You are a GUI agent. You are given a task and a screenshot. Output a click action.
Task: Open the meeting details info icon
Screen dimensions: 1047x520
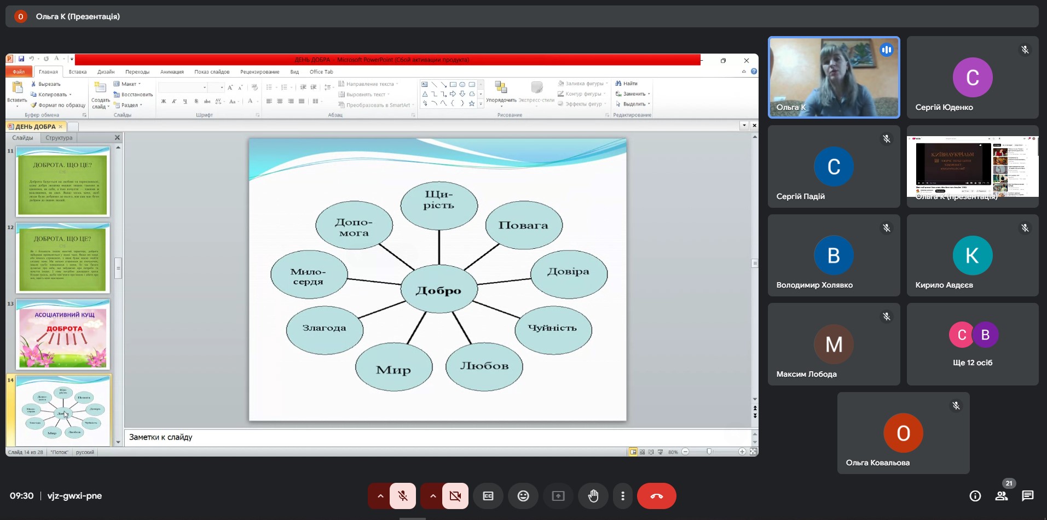(975, 496)
